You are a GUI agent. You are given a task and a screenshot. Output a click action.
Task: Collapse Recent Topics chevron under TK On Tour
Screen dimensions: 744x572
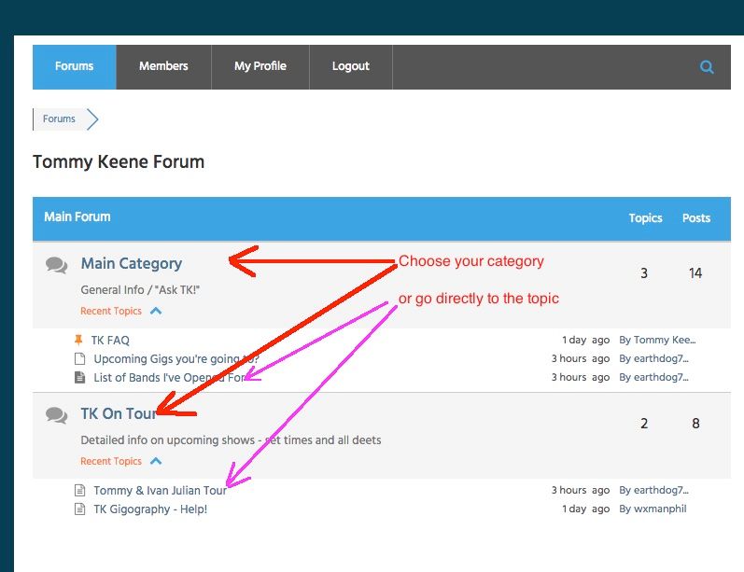tap(156, 461)
